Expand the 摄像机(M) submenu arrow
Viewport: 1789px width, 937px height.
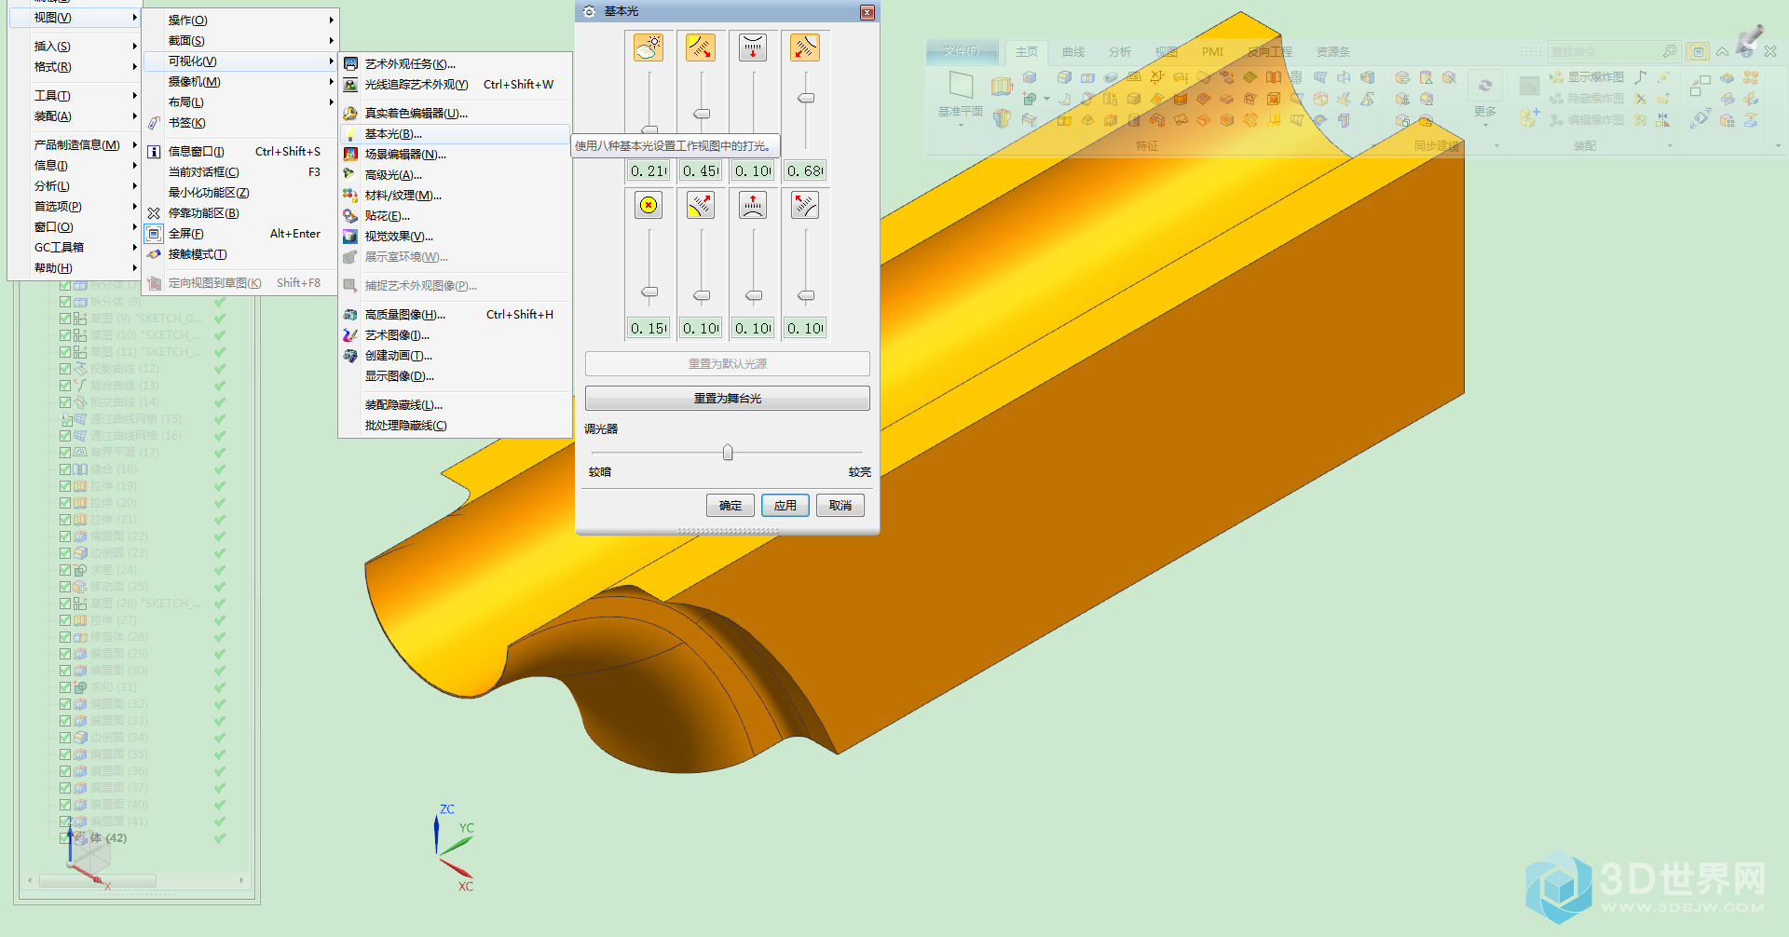[x=331, y=82]
